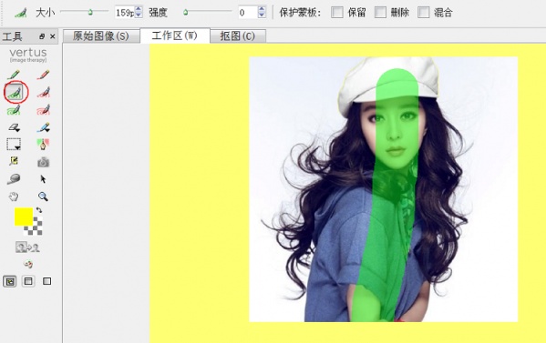546x343 pixels.
Task: Click the yellow foreground color swatch
Action: point(24,217)
